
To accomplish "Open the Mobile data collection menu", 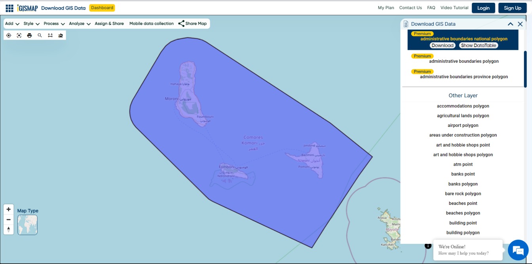I will point(151,23).
